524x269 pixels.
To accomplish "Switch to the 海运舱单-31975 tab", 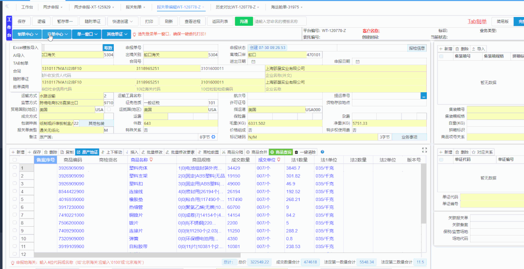I will (285, 7).
